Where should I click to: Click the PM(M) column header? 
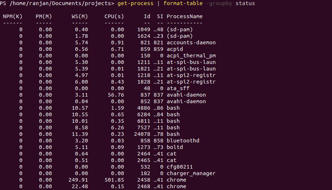pyautogui.click(x=44, y=16)
